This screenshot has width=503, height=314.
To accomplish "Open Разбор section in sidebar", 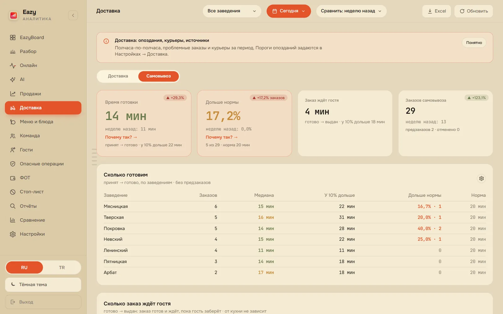I will click(43, 51).
